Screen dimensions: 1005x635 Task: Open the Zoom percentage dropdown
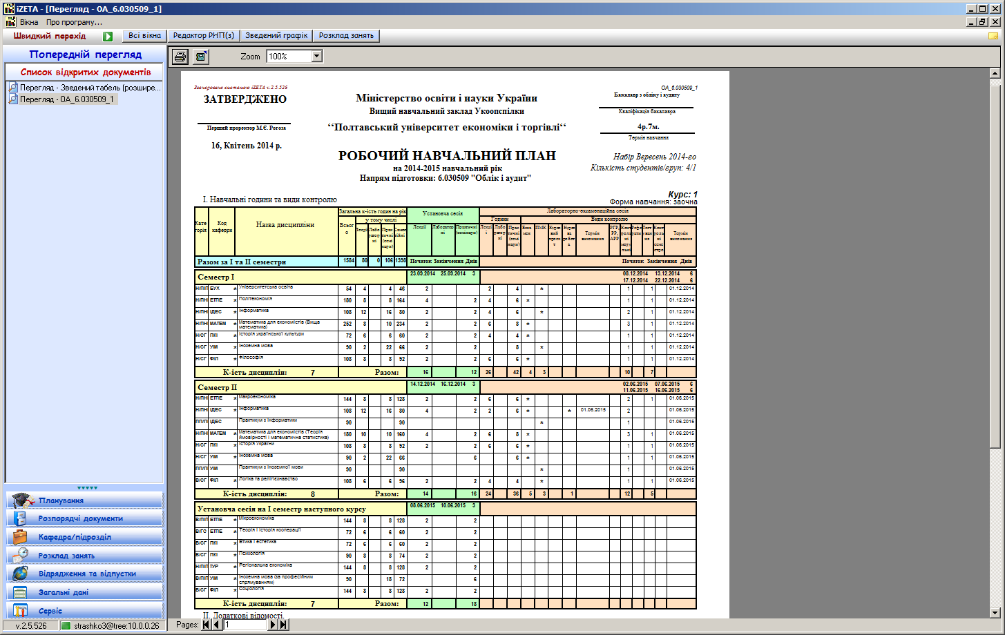[317, 57]
